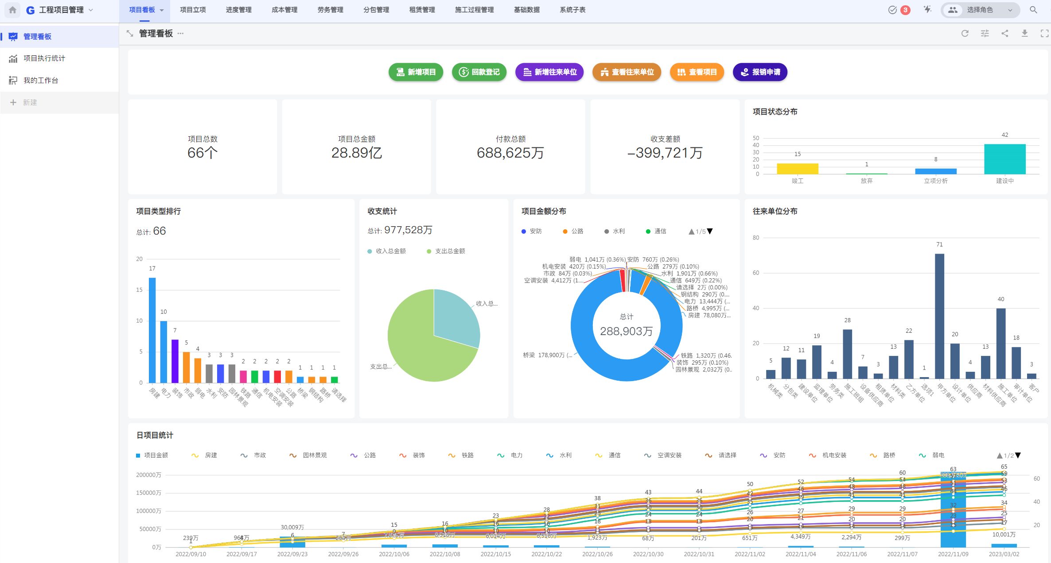Open the 工程项目管理 app dropdown chevron
The width and height of the screenshot is (1051, 563).
91,10
